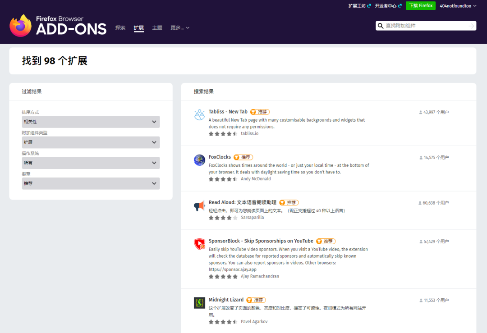
Task: Click the 11,553 users count
Action: (434, 301)
